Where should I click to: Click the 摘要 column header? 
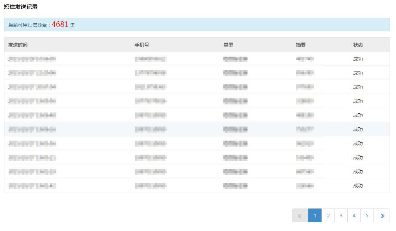(x=301, y=45)
